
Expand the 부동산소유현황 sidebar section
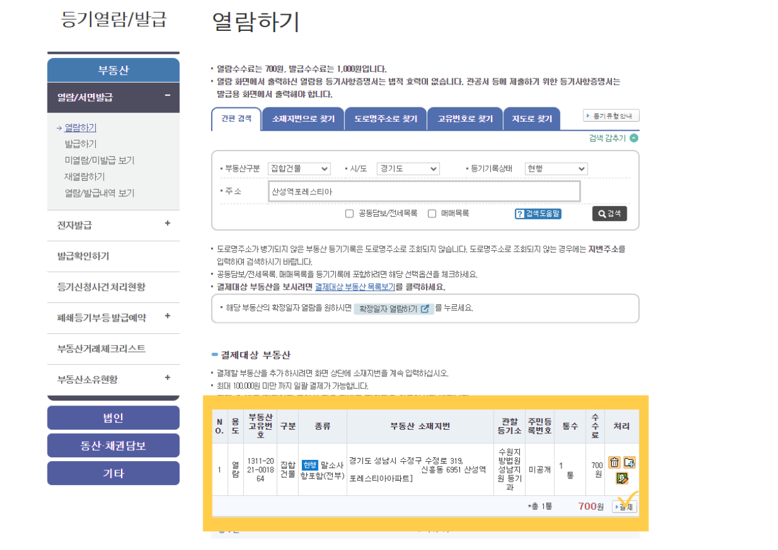tap(167, 378)
